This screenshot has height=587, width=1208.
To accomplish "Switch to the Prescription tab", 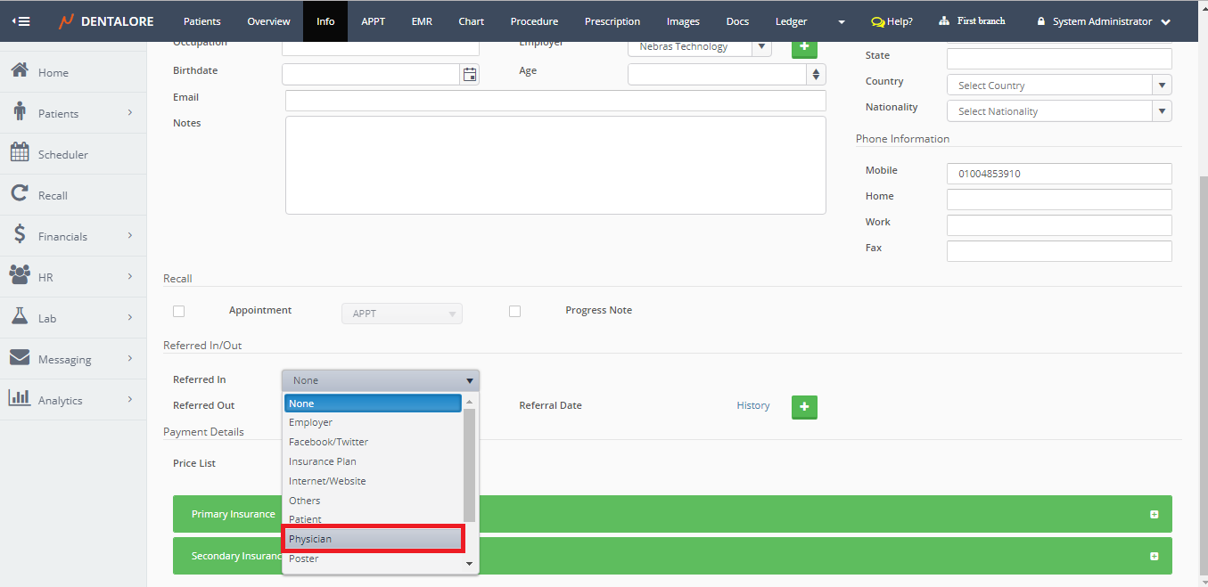I will 612,21.
